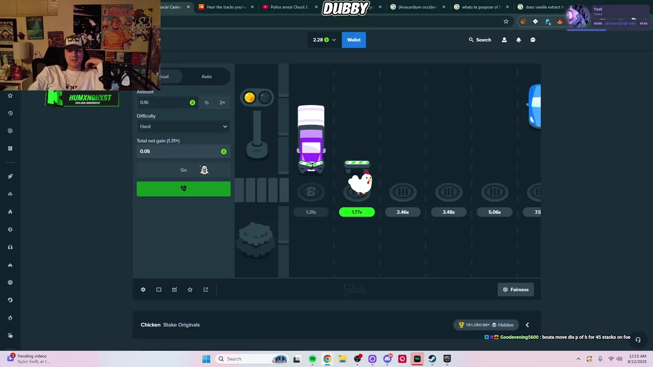Expand the 2.28 balance currency dropdown

click(x=324, y=40)
